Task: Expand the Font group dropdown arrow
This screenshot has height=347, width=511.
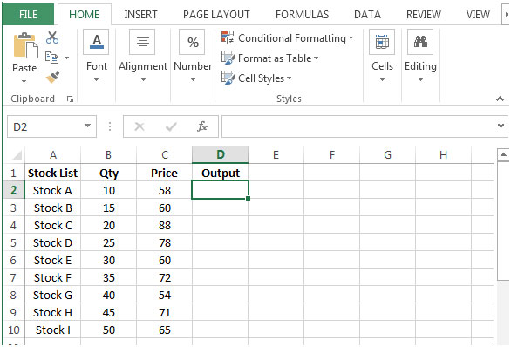Action: pyautogui.click(x=96, y=80)
